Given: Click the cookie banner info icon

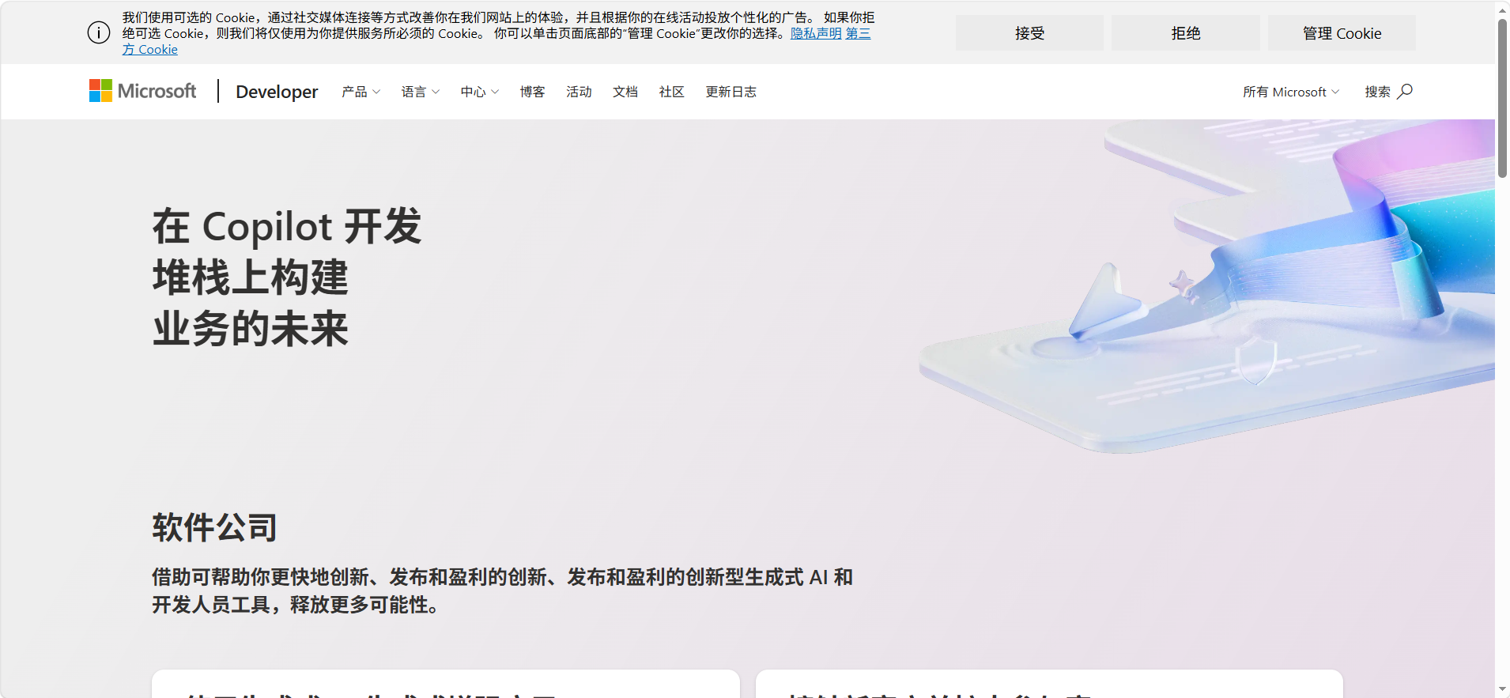Looking at the screenshot, I should point(99,32).
